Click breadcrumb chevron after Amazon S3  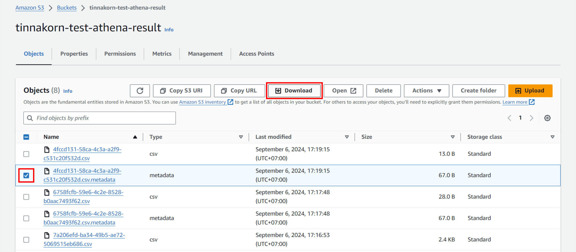[51, 8]
